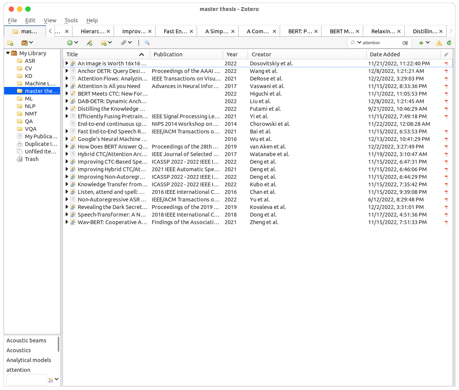The image size is (459, 390).
Task: Sort items by Date Added column
Action: (385, 54)
